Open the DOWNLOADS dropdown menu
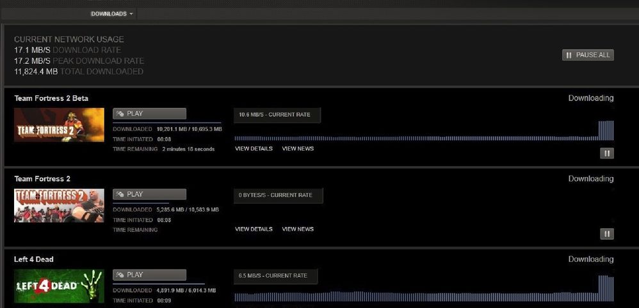Screen dimensions: 639x308 [112, 14]
